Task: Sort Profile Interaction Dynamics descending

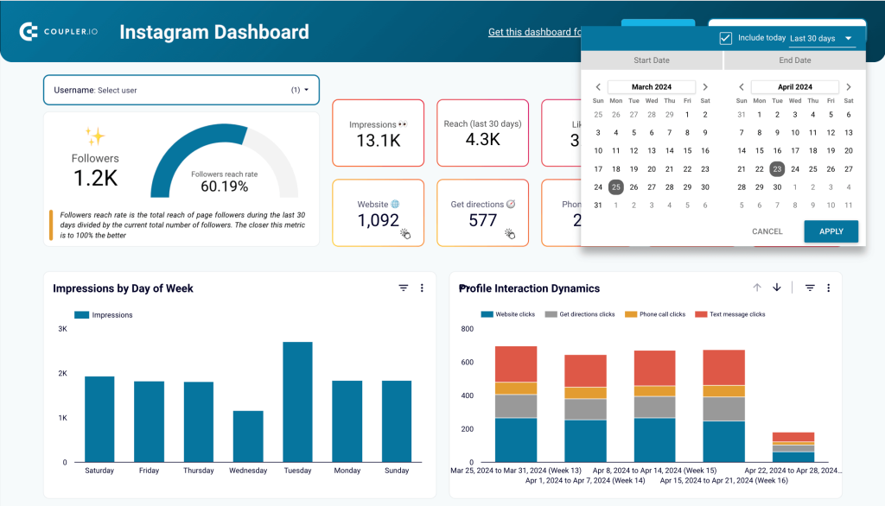Action: pos(776,288)
